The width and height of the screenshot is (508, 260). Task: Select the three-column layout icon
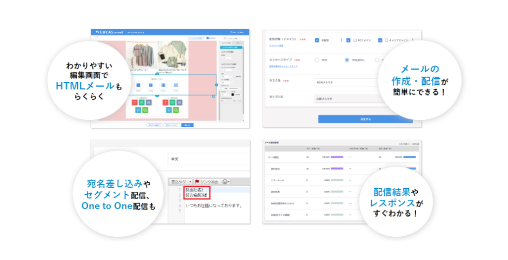tap(163, 85)
